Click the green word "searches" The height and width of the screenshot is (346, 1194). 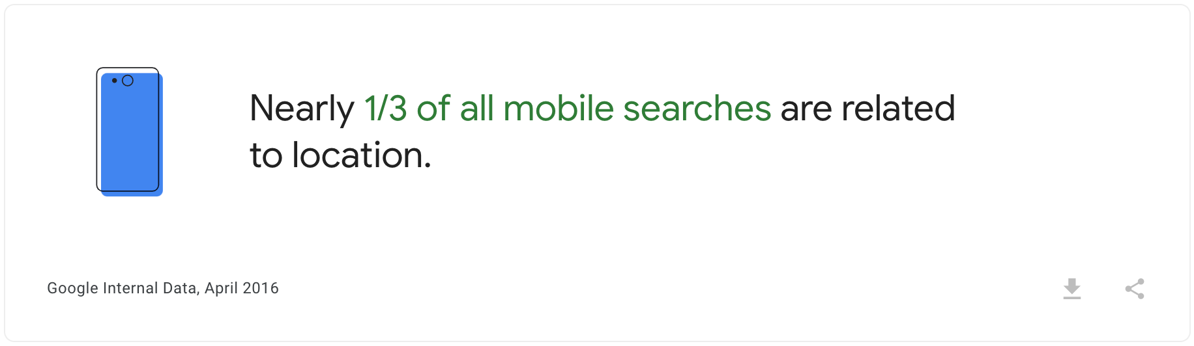(697, 109)
